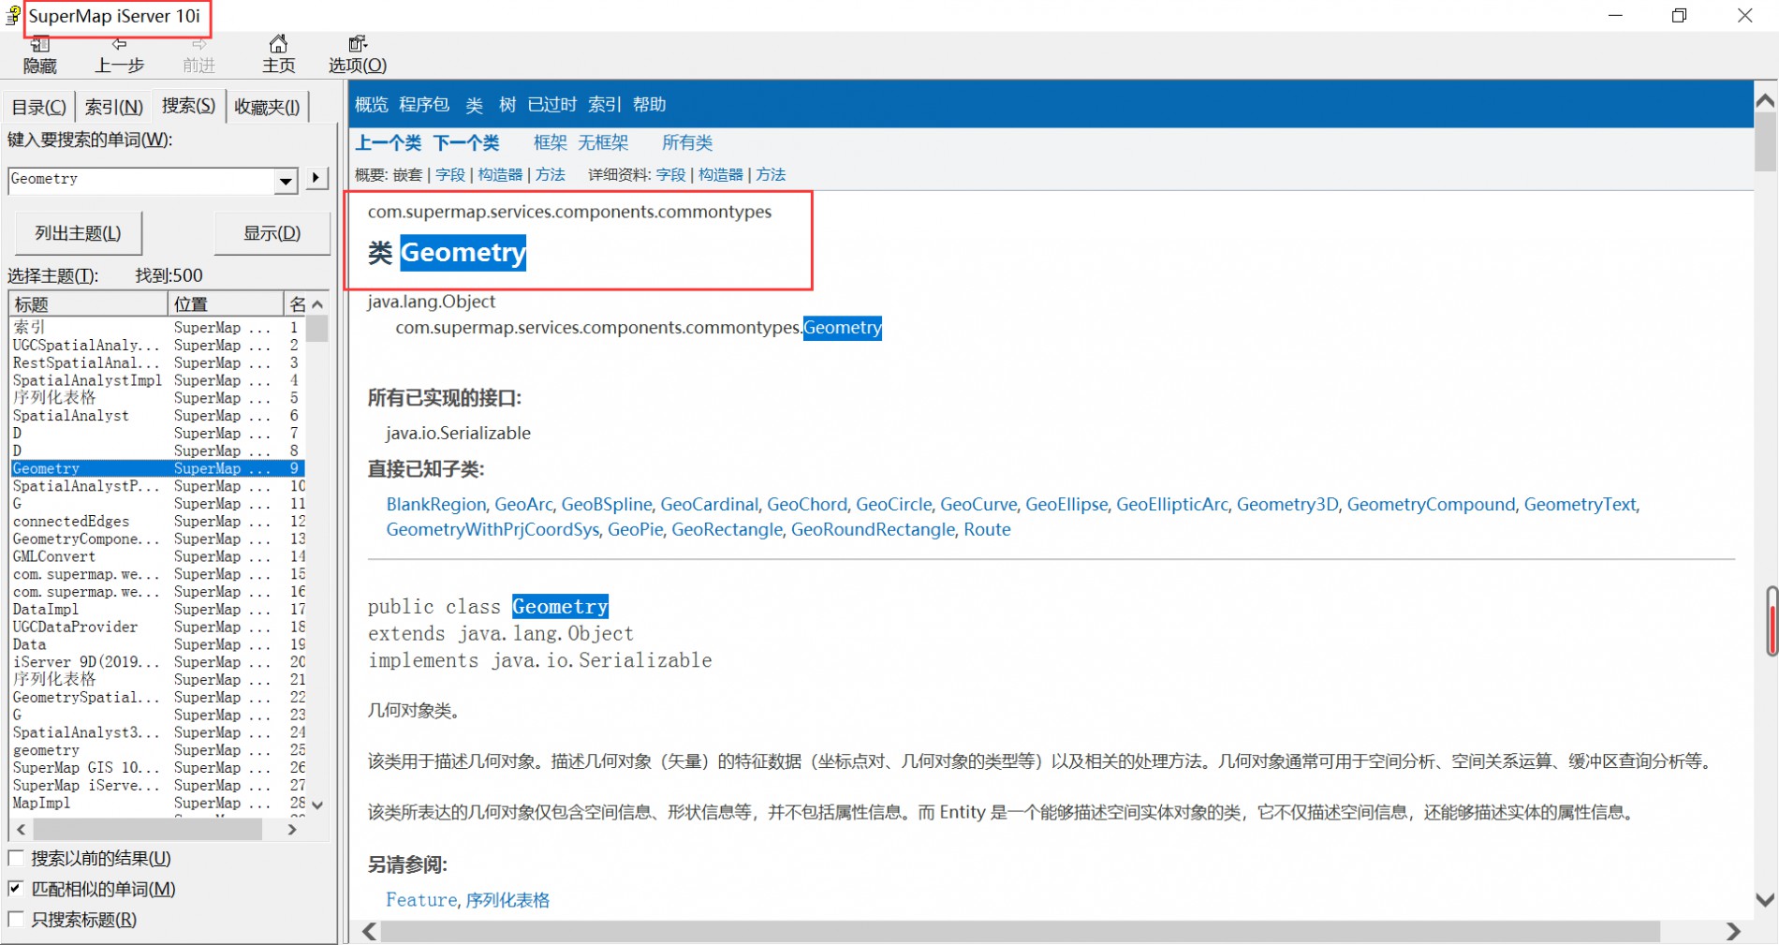Image resolution: width=1779 pixels, height=945 pixels.
Task: Go to 上一个类 link
Action: [x=389, y=142]
